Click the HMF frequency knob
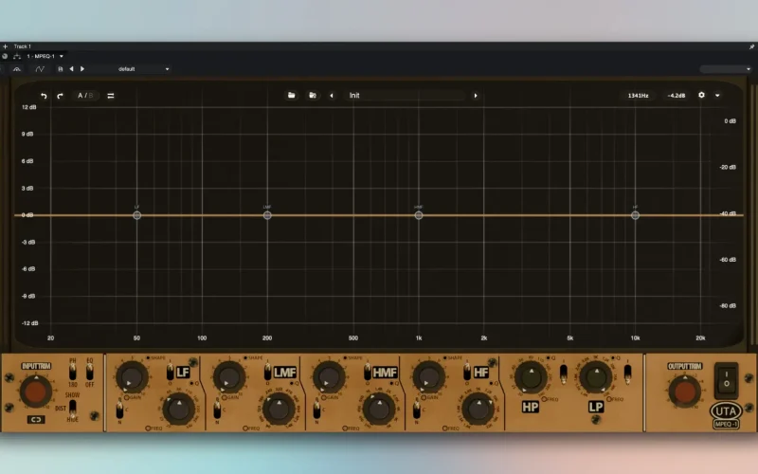 (x=378, y=410)
